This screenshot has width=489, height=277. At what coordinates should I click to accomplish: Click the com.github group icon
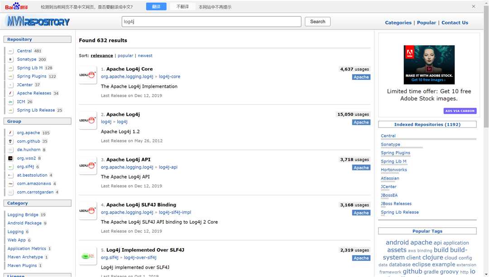click(x=10, y=141)
